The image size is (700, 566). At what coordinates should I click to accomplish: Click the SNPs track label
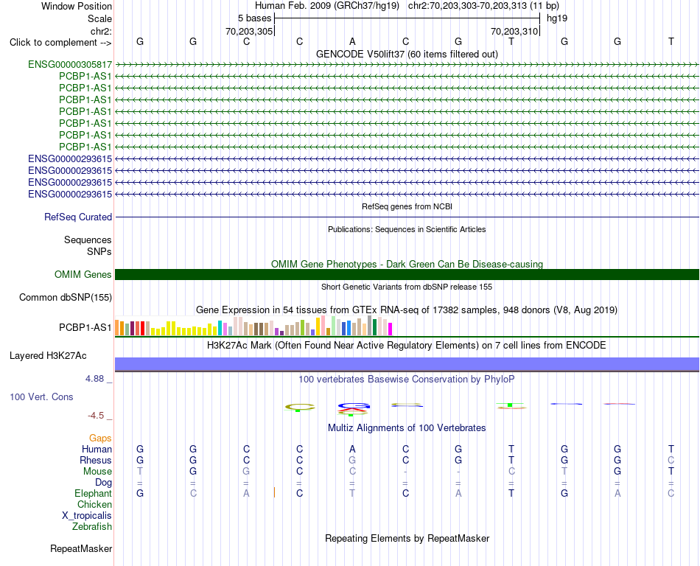coord(99,252)
